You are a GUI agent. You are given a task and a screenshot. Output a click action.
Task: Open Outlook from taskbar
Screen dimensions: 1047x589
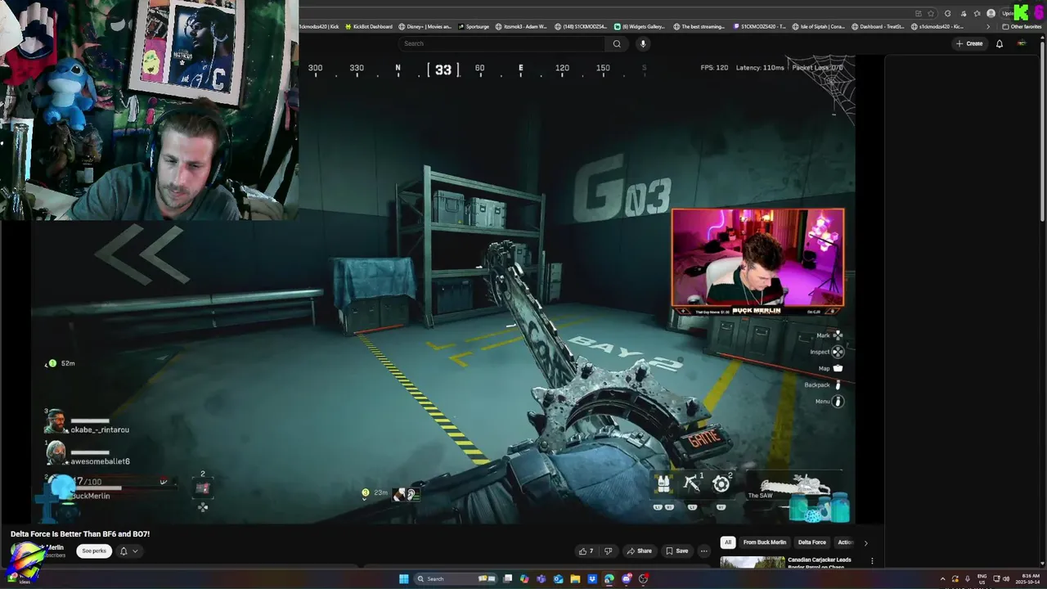[x=558, y=579]
